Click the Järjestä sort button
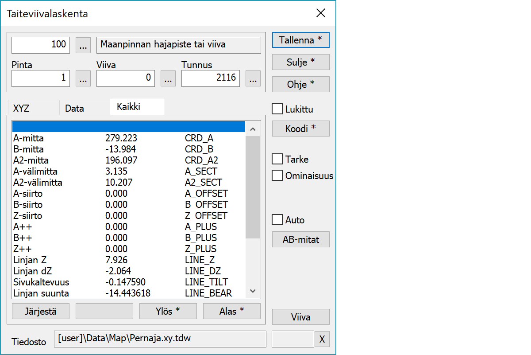The image size is (531, 355). 40,311
